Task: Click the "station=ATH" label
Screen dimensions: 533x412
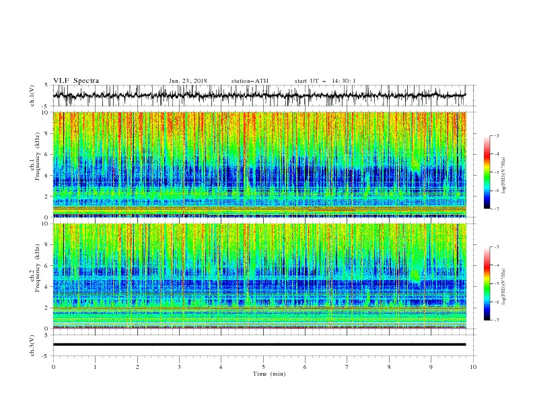Action: 250,81
